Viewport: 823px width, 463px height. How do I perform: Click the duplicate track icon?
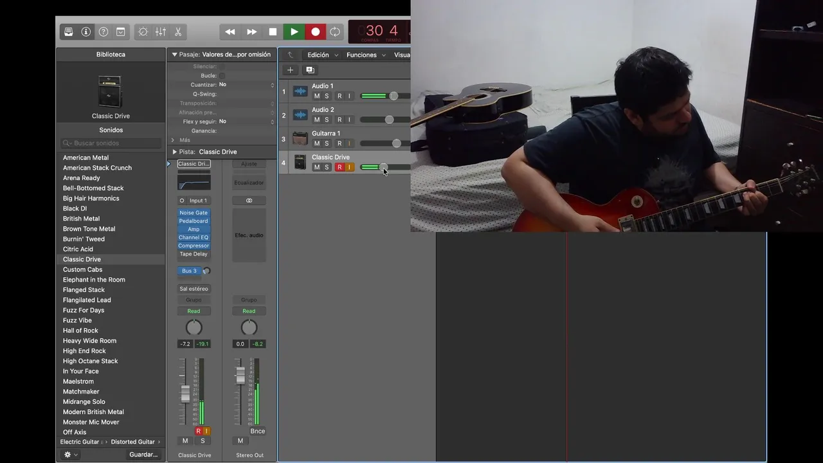pyautogui.click(x=310, y=70)
